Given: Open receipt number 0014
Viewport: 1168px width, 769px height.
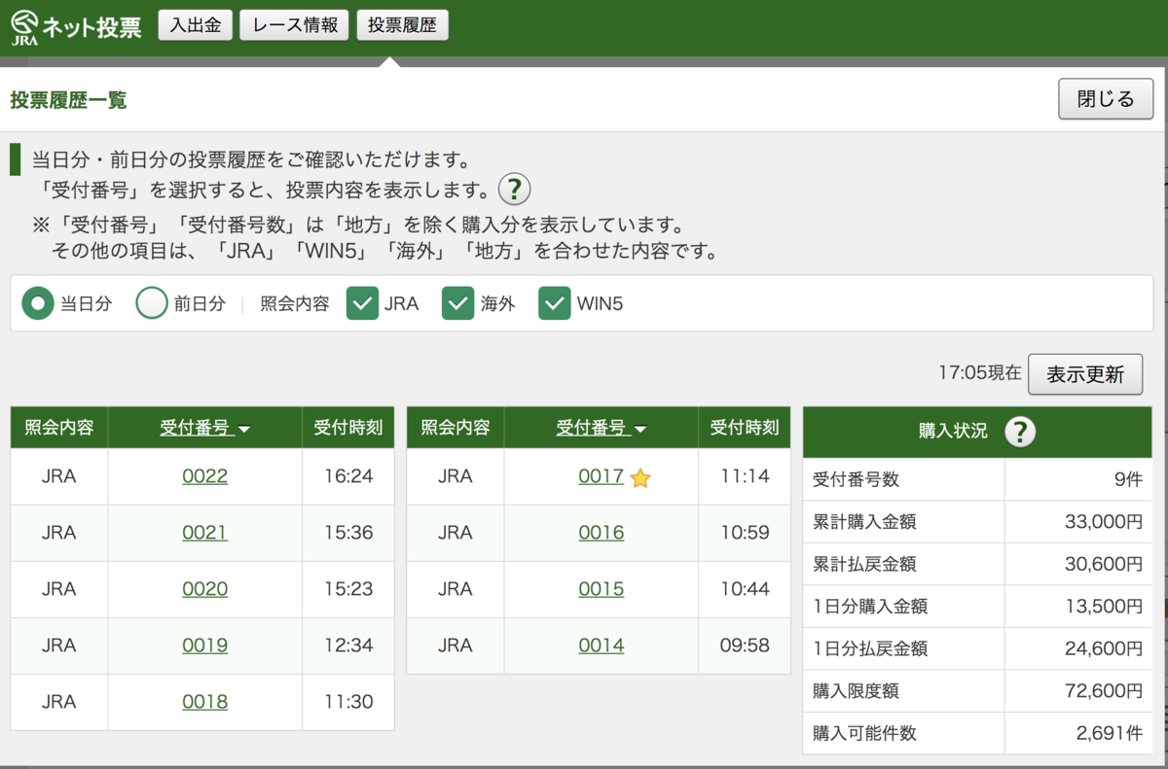Looking at the screenshot, I should (601, 646).
